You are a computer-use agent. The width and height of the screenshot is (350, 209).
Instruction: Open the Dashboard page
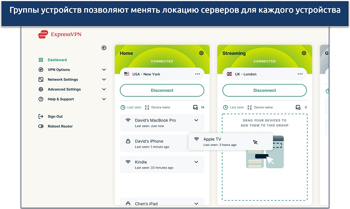(x=57, y=60)
